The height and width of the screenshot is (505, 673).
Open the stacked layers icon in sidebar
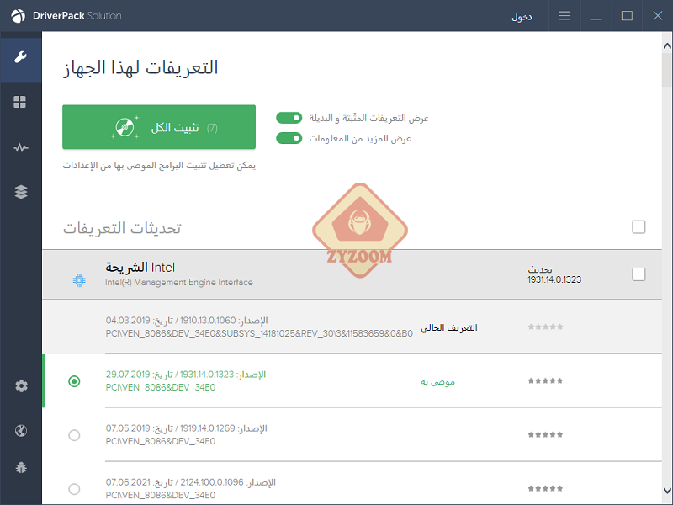click(20, 192)
